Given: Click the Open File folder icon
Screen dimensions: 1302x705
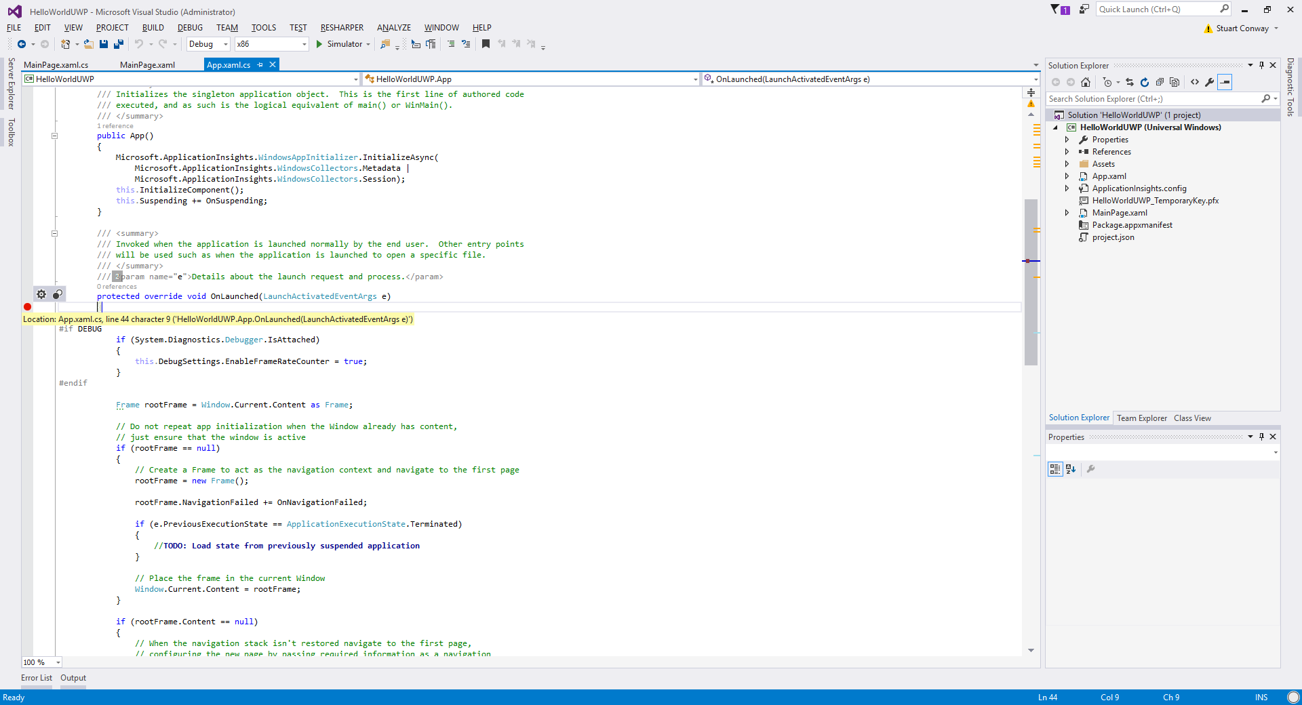Looking at the screenshot, I should coord(88,44).
